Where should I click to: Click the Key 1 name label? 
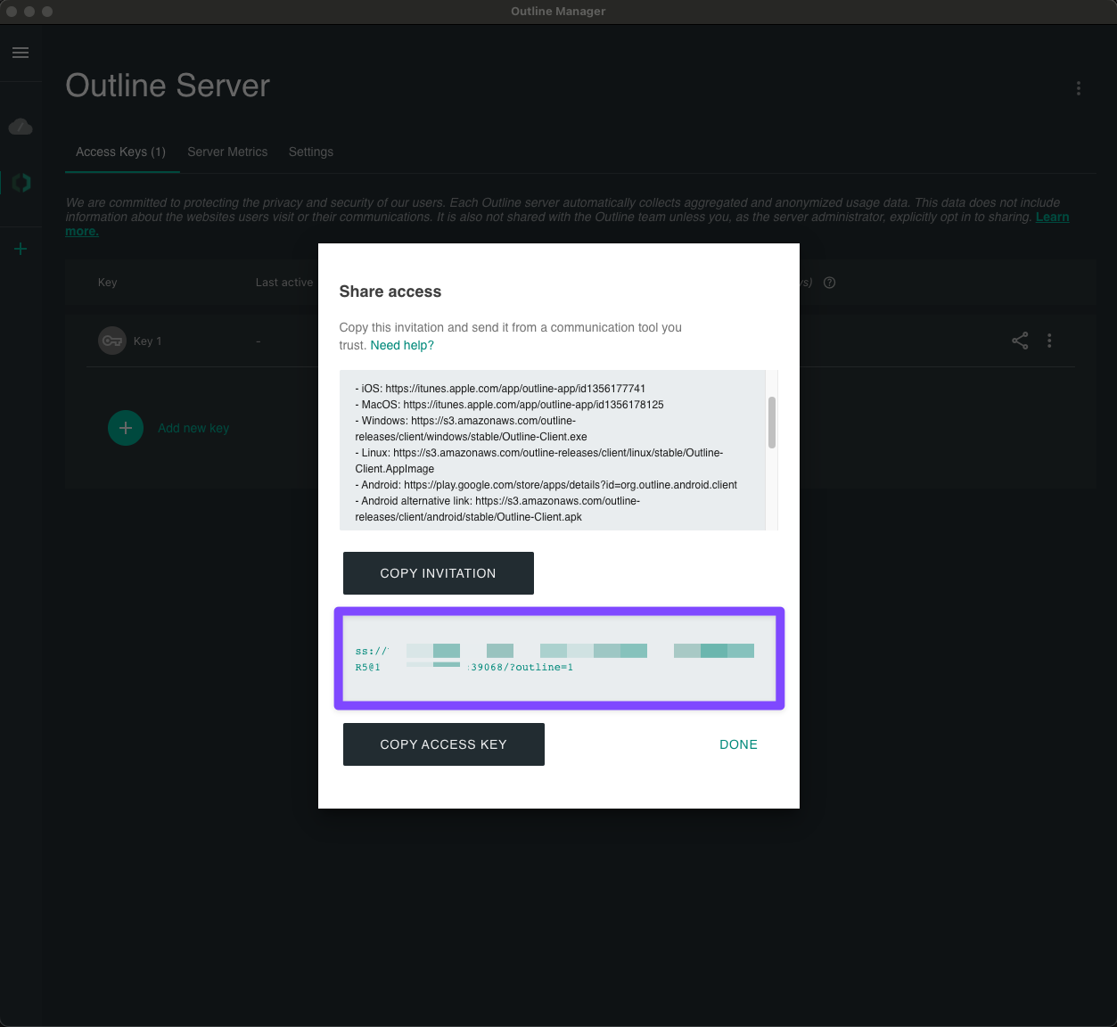(148, 341)
